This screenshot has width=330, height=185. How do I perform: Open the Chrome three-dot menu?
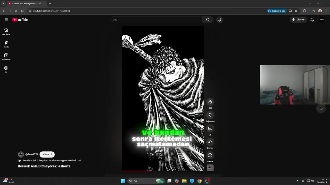(326, 11)
